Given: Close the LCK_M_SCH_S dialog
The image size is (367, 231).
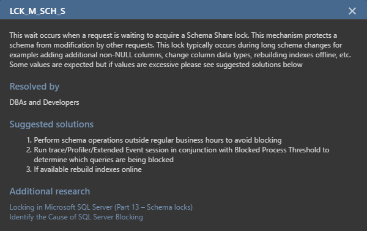Looking at the screenshot, I should click(x=352, y=11).
